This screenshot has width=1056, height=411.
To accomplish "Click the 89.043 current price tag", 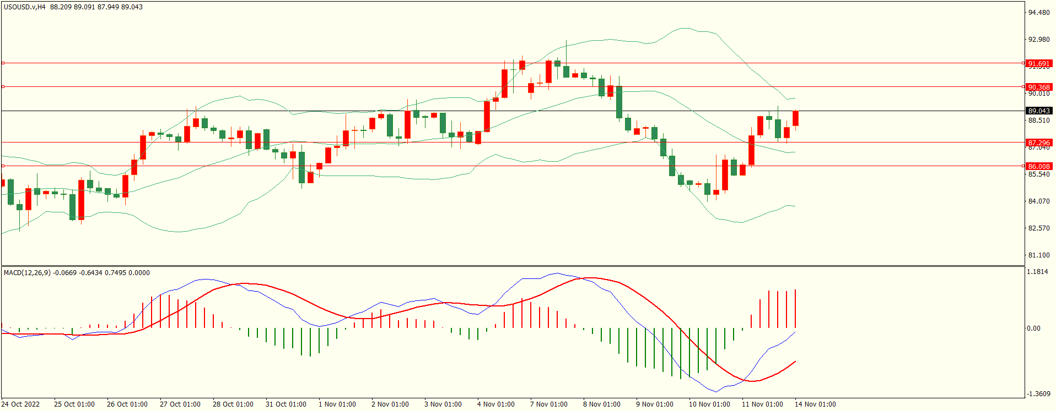I will coord(1039,111).
